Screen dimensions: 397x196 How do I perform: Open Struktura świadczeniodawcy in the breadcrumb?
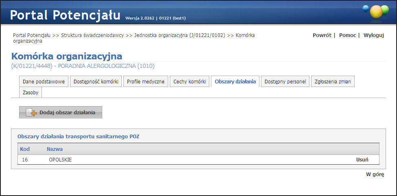(x=92, y=35)
